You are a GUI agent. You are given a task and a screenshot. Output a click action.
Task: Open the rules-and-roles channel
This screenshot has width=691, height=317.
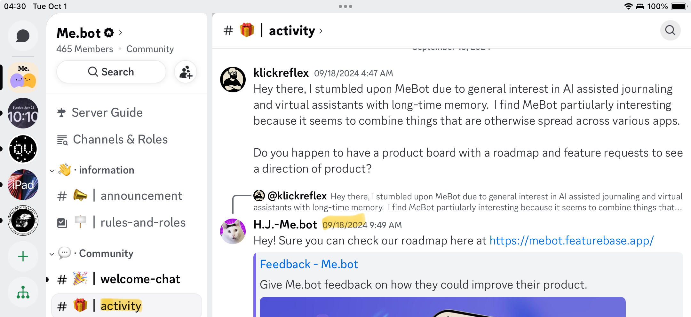[x=143, y=222]
